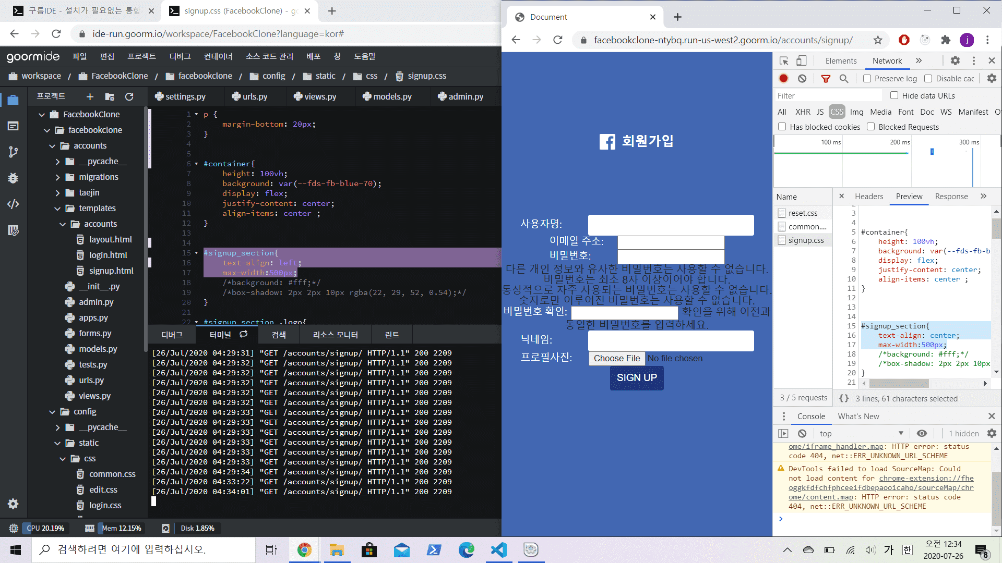Viewport: 1002px width, 563px height.
Task: Check Blocked Requests
Action: 870,127
